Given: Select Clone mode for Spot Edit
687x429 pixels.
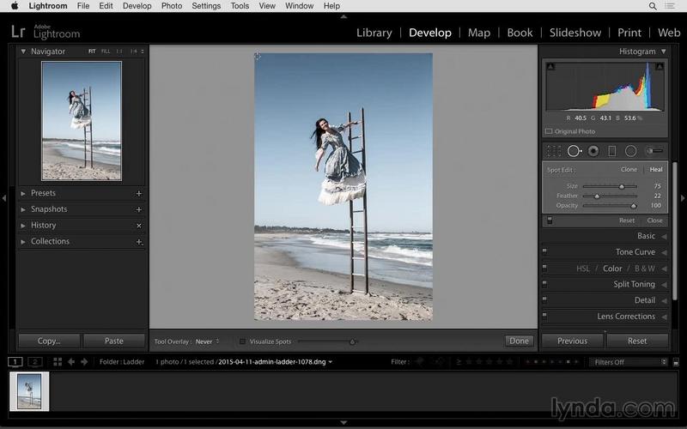Looking at the screenshot, I should tap(629, 169).
